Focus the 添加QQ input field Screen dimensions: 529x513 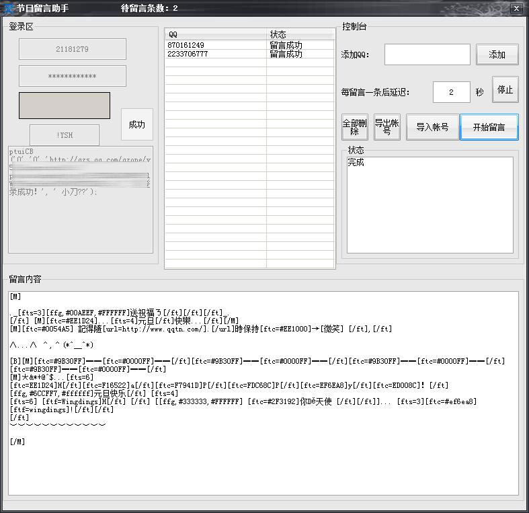(427, 54)
